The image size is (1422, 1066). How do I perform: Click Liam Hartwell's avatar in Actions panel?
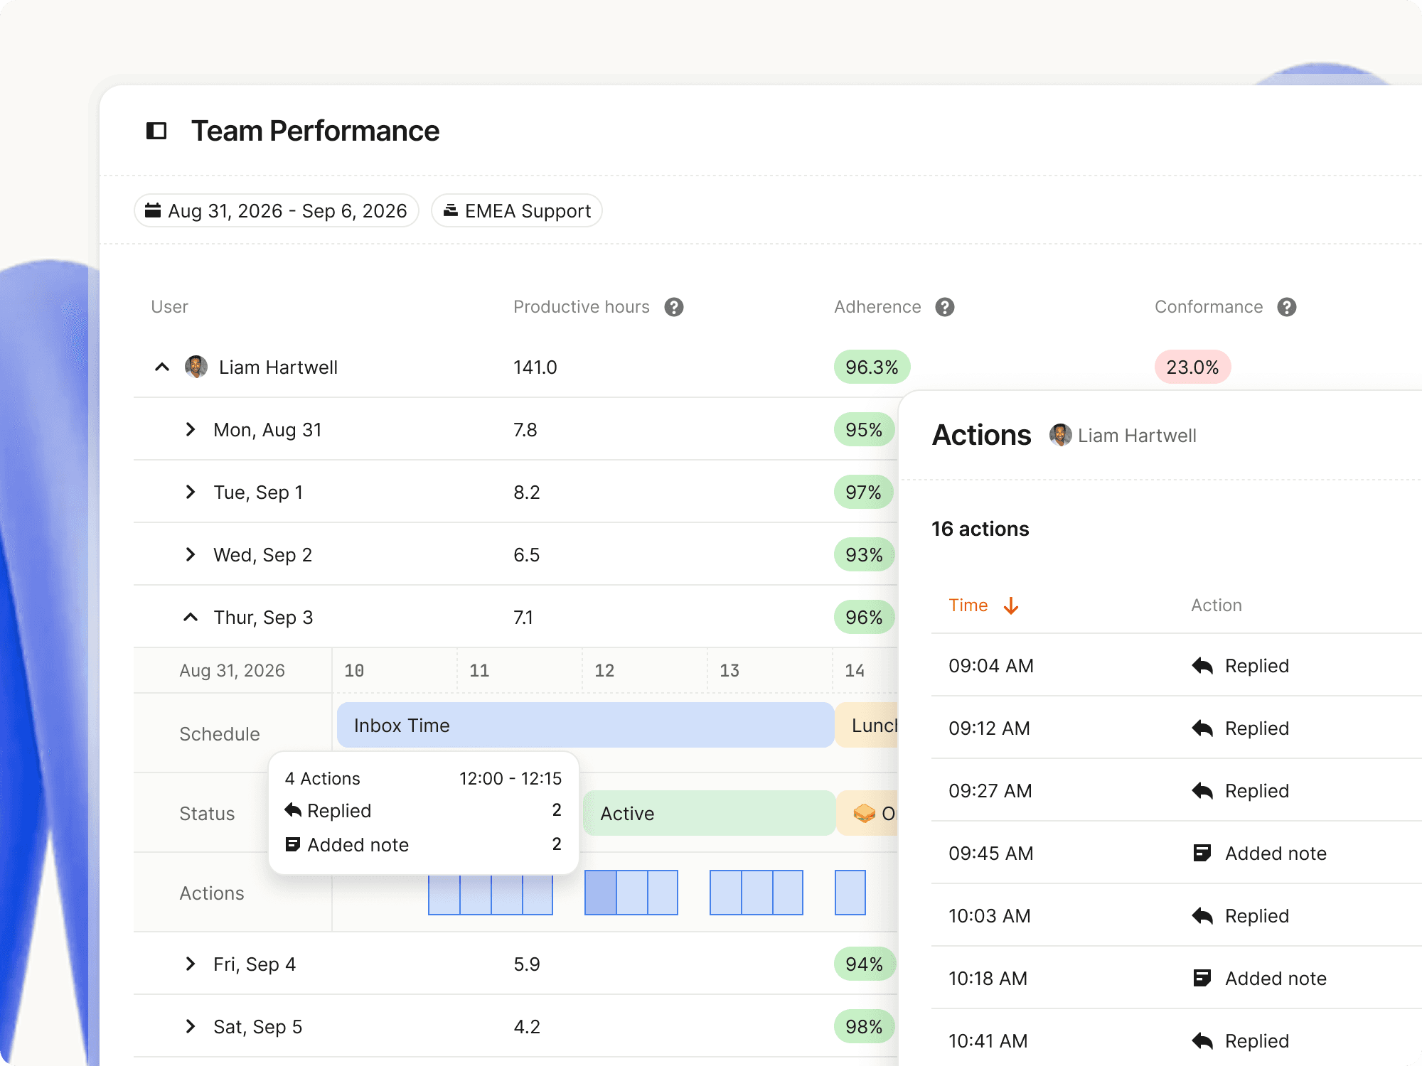click(1061, 435)
